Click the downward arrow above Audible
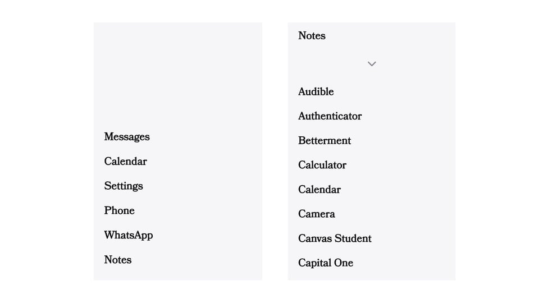The height and width of the screenshot is (303, 539). click(x=372, y=64)
